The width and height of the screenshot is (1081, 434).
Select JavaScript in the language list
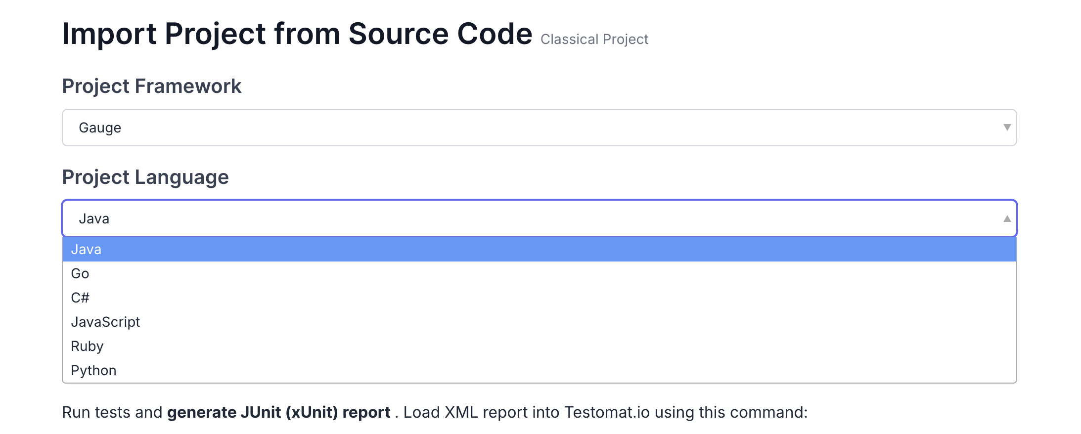click(x=539, y=322)
